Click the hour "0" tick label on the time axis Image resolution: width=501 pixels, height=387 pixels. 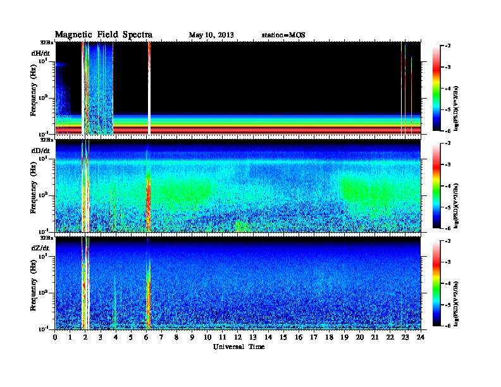(x=55, y=337)
